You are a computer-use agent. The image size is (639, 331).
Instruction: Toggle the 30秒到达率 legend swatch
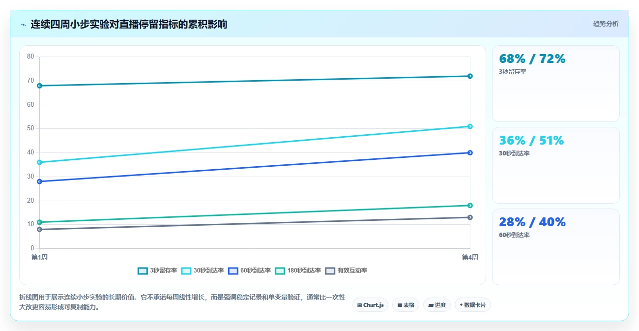point(186,271)
